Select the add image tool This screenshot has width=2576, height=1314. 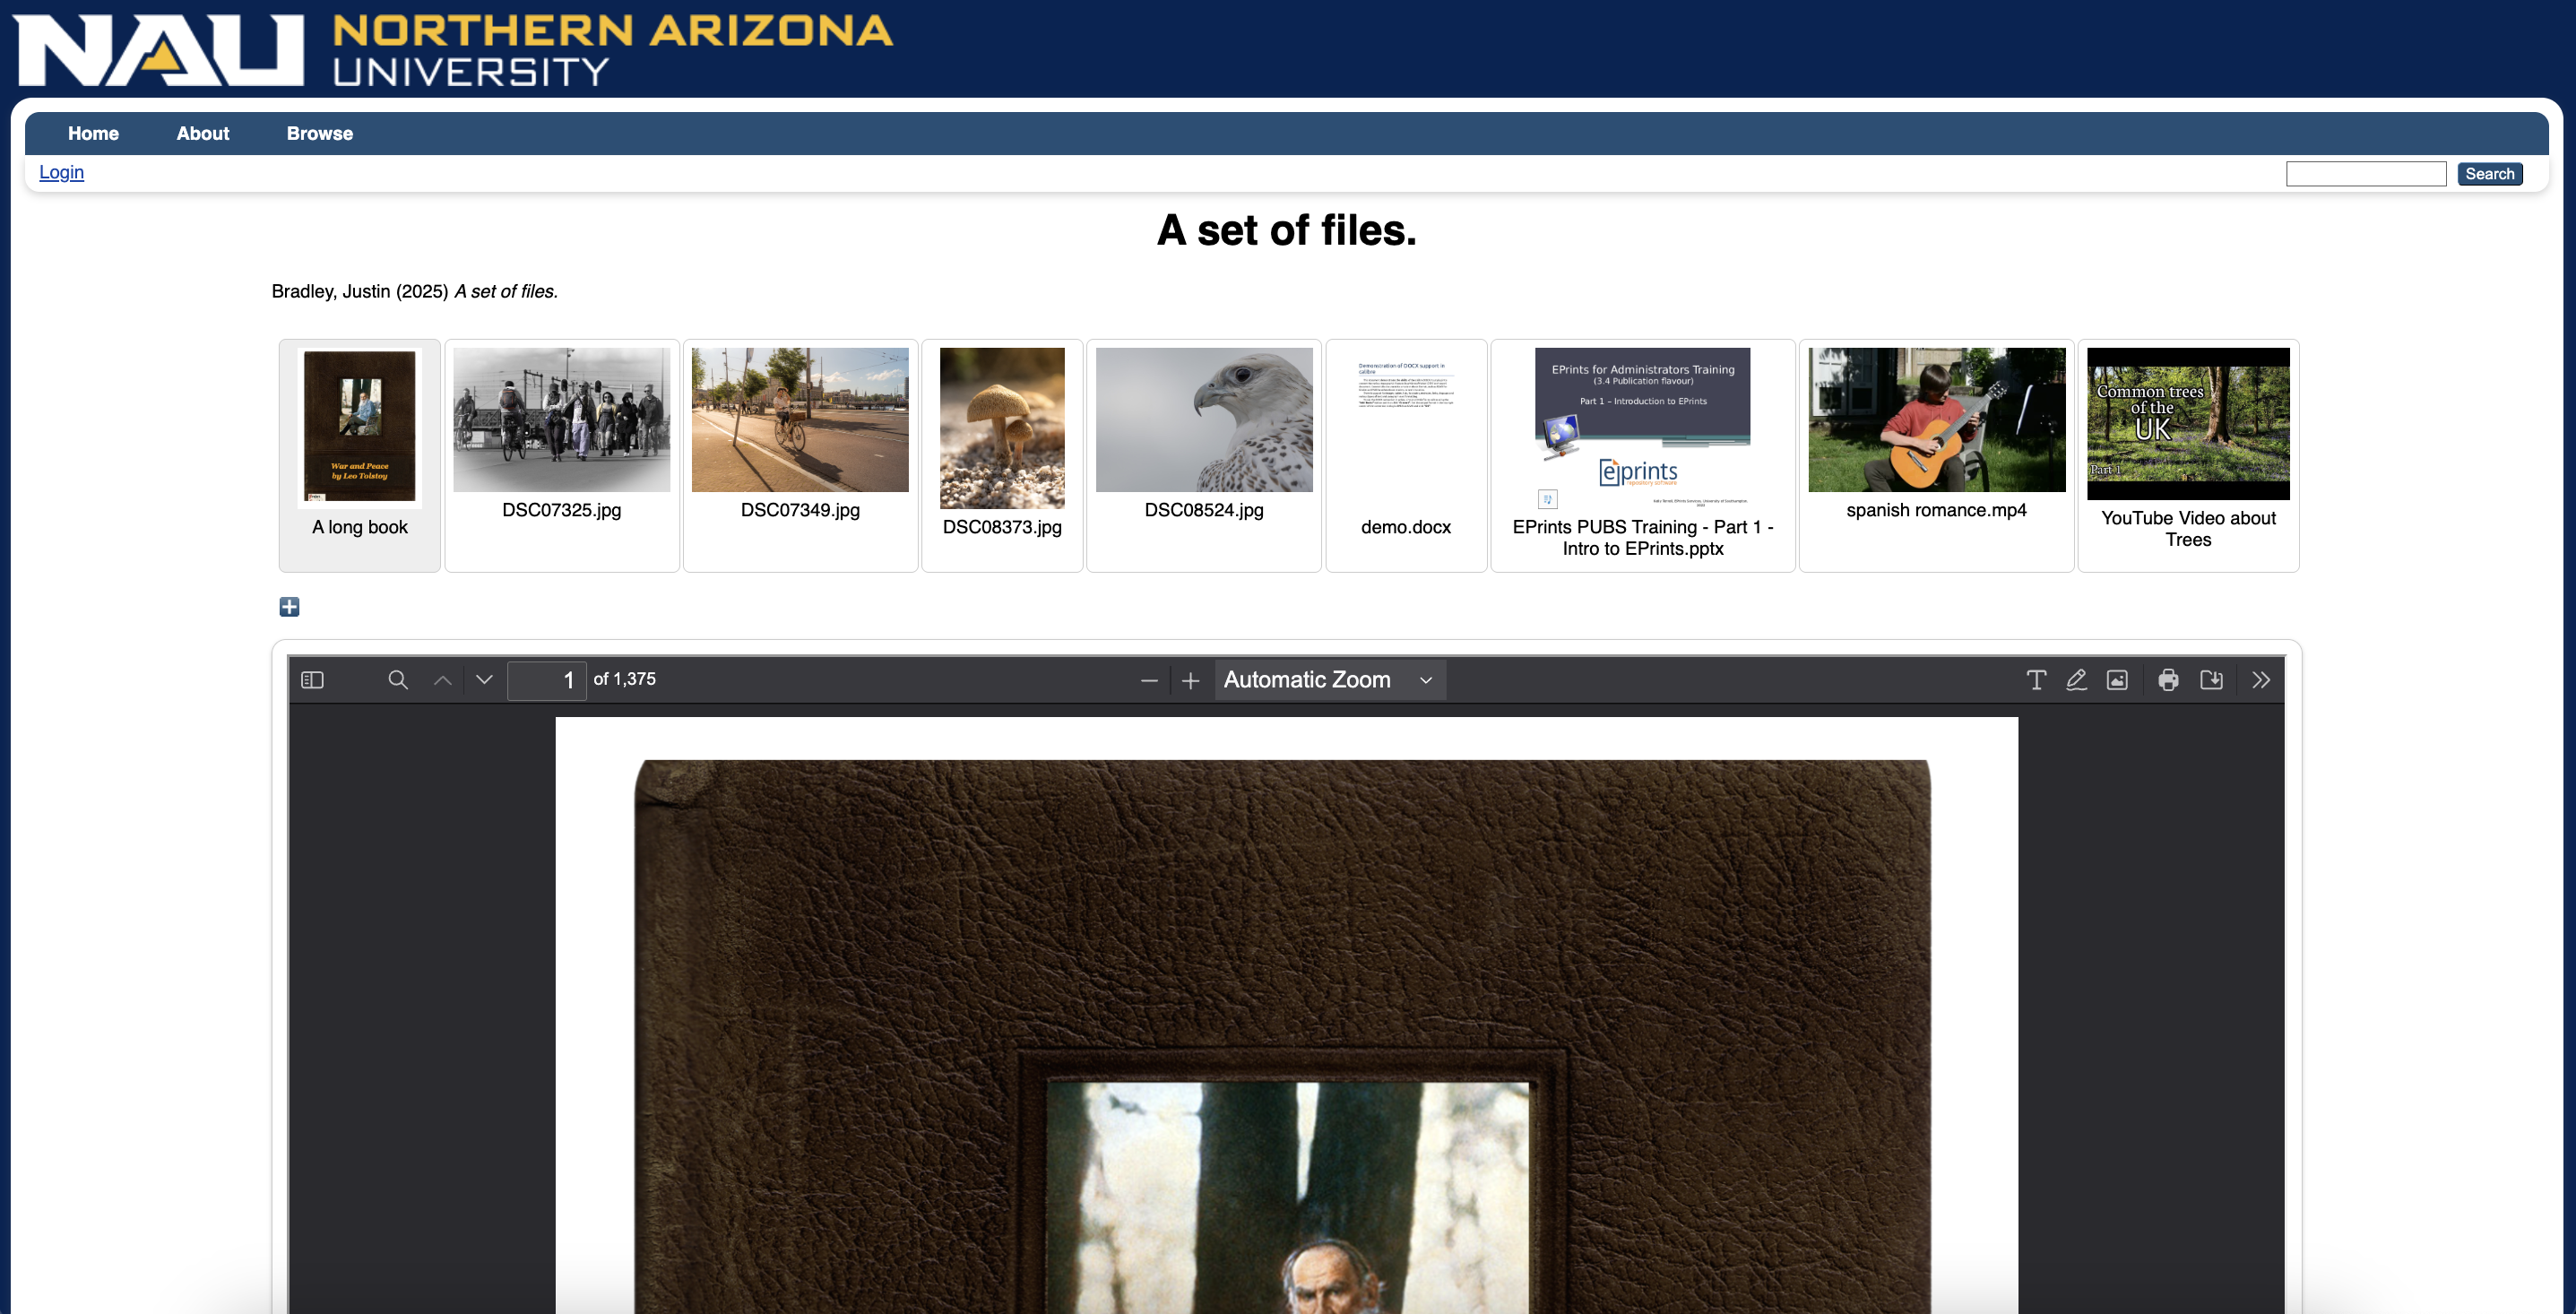tap(2117, 680)
